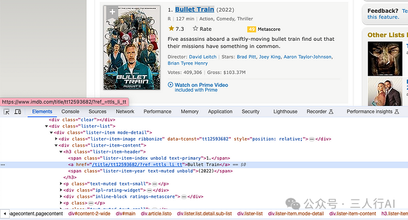Click 'this feature.' feedback link

point(383,17)
